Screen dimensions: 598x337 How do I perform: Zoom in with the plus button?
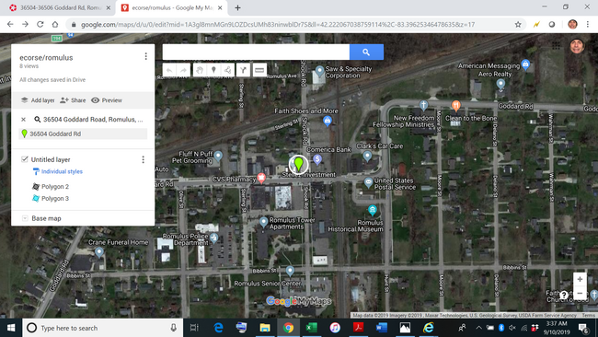pos(580,279)
